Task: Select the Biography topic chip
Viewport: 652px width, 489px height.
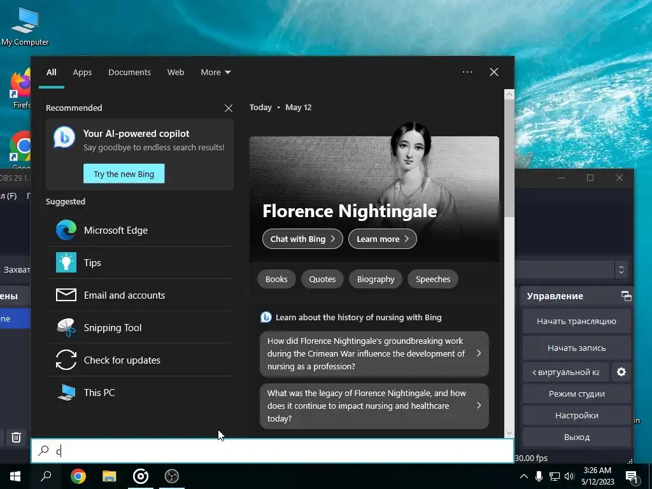Action: coord(376,279)
